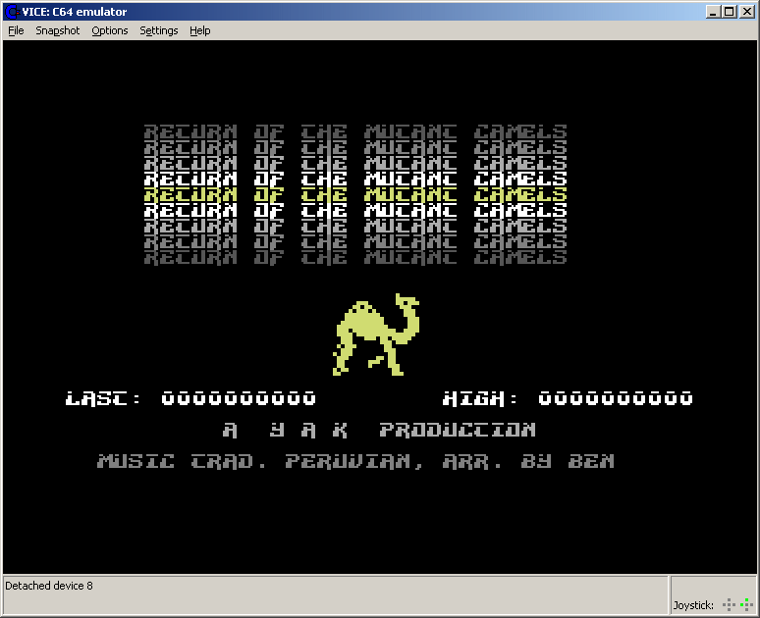The height and width of the screenshot is (618, 760).
Task: Click the LAST score value
Action: (239, 398)
